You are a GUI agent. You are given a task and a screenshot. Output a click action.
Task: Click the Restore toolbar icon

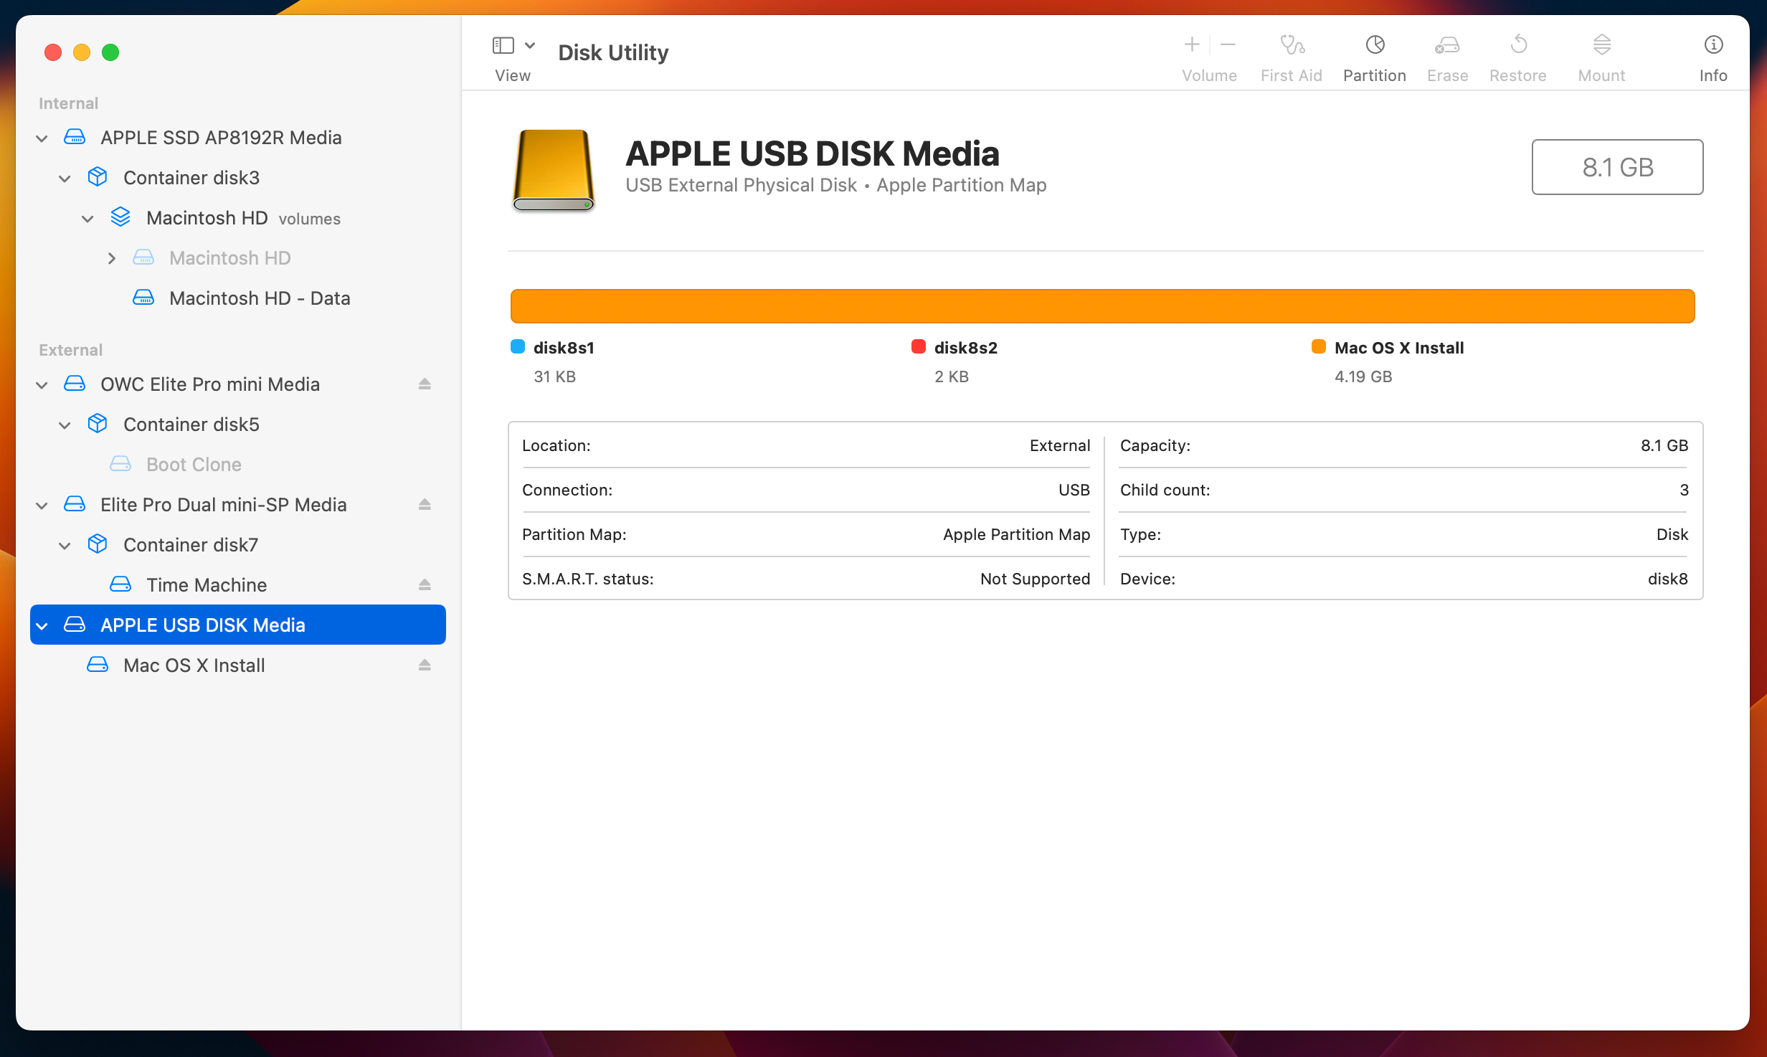1518,45
